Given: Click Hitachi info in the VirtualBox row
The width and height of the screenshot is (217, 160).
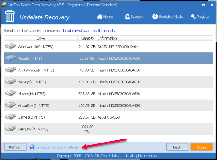Looking at the screenshot, I should pyautogui.click(x=119, y=105).
